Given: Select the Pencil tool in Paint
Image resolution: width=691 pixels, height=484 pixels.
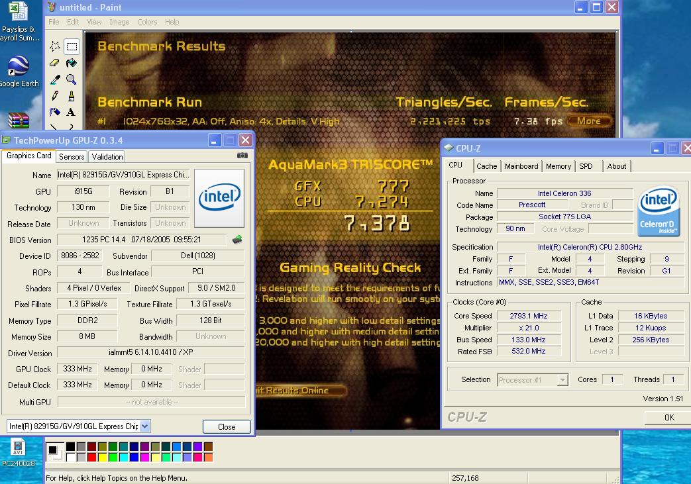Looking at the screenshot, I should [55, 95].
